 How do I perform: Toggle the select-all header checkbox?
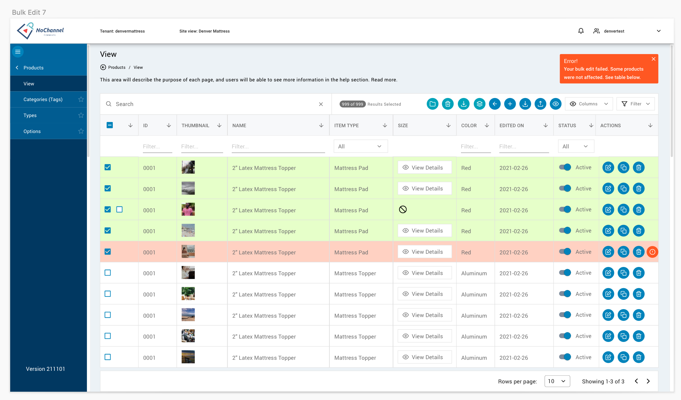(x=110, y=125)
